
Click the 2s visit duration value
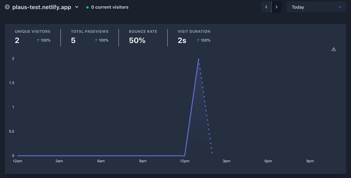[x=182, y=40]
